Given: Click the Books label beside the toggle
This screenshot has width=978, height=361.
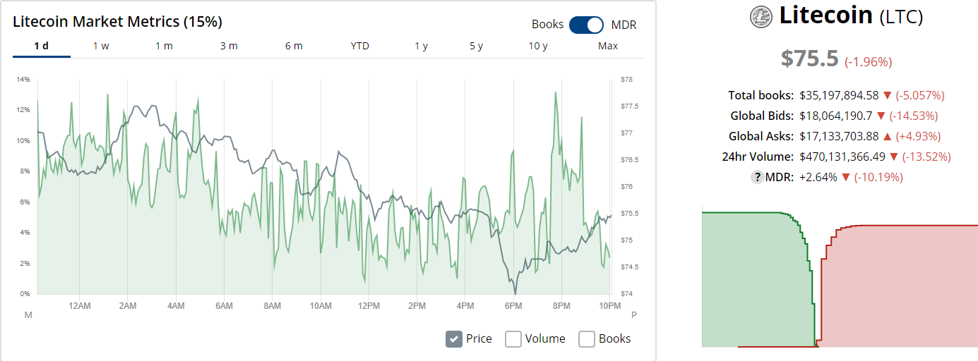Looking at the screenshot, I should [548, 25].
